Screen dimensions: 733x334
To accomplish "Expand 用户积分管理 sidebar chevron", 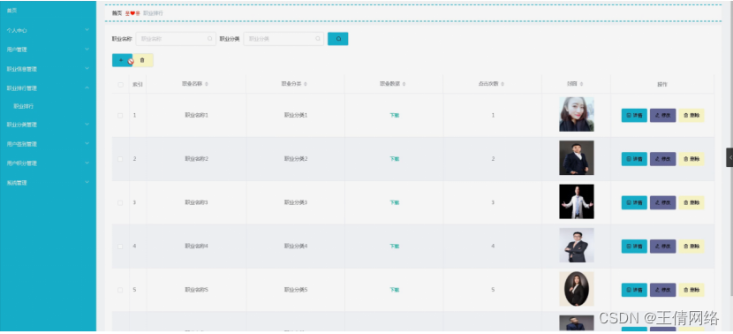I will pos(87,163).
